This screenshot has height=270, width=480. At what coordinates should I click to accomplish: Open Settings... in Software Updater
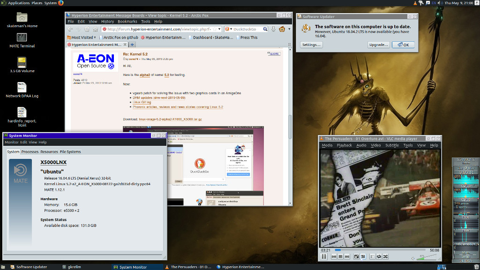pos(311,45)
